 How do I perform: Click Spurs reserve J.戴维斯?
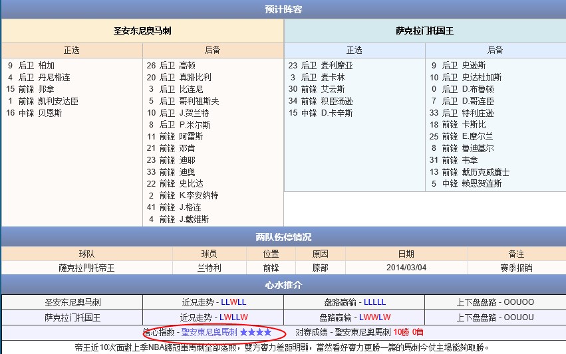point(194,219)
